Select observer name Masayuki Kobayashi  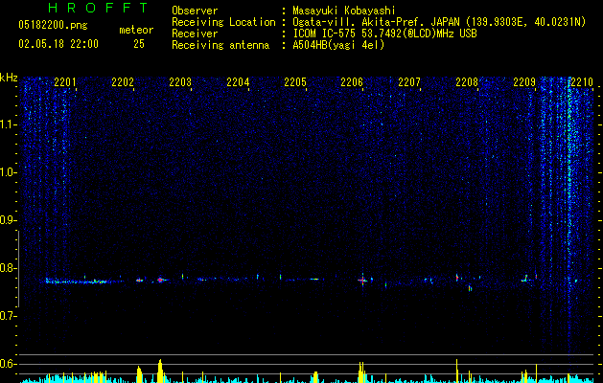(x=344, y=11)
